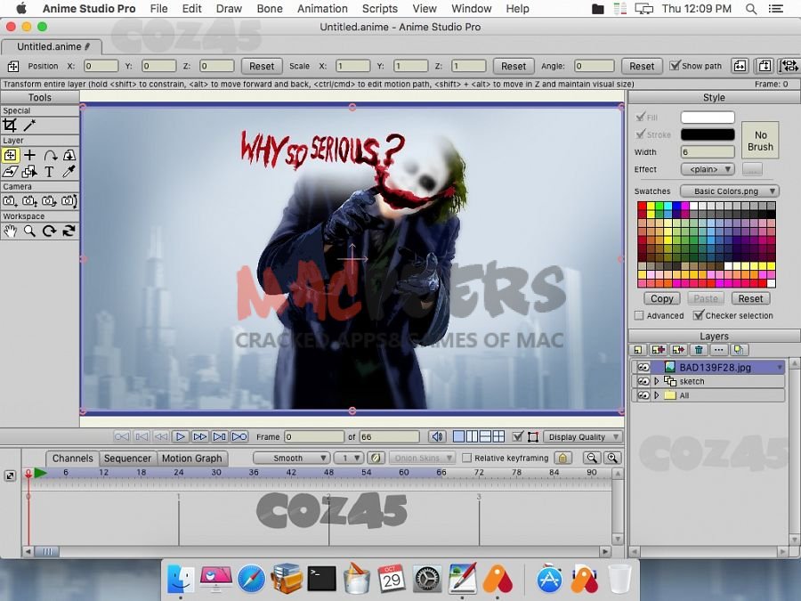Screen dimensions: 801x601
Task: Expand the sketch layer group
Action: 657,381
